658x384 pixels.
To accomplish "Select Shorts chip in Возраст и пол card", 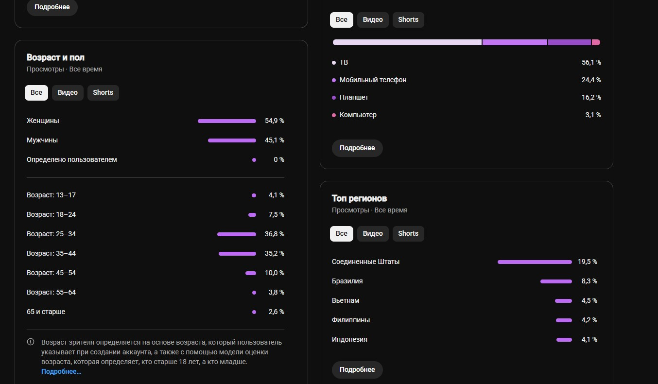I will point(103,93).
